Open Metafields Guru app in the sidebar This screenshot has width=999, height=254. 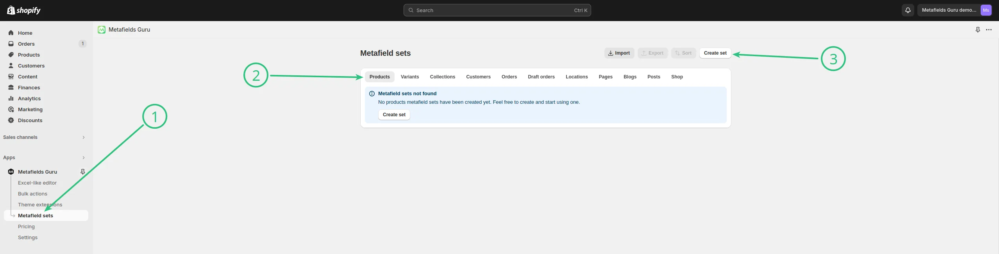(x=38, y=172)
